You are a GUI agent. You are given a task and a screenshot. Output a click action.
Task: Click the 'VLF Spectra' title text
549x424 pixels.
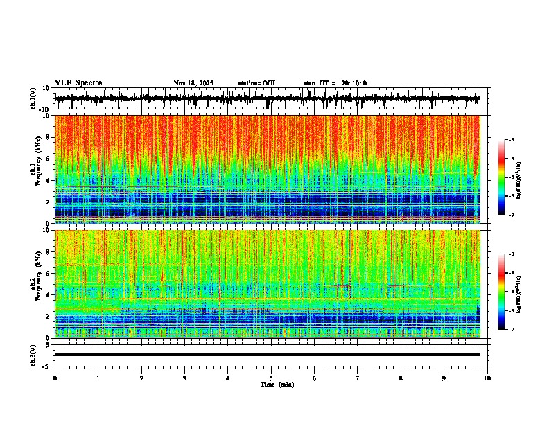pos(78,83)
